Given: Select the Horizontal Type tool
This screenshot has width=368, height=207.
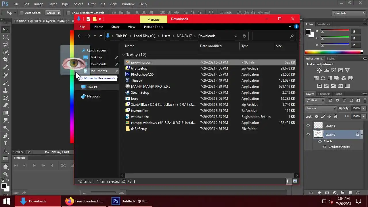Looking at the screenshot, I should click(5, 143).
